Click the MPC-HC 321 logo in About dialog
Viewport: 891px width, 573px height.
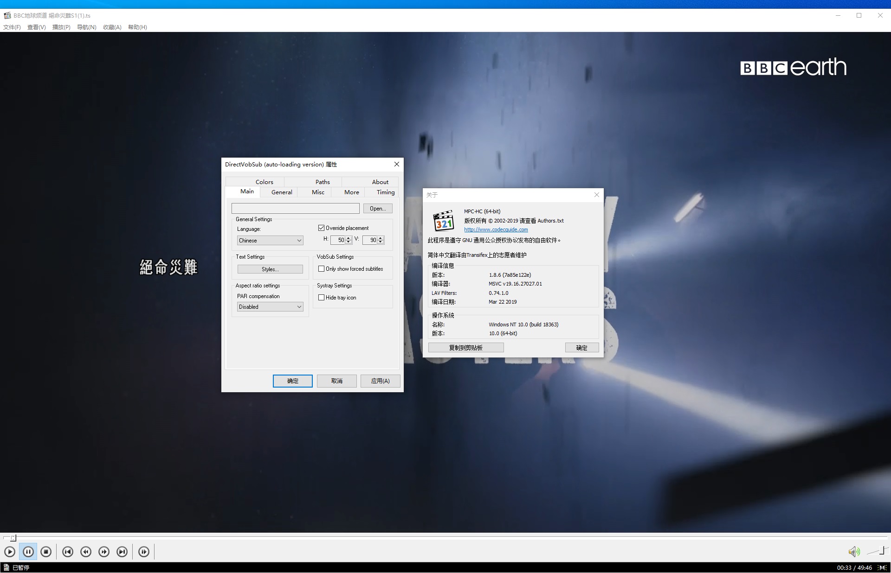click(x=444, y=221)
